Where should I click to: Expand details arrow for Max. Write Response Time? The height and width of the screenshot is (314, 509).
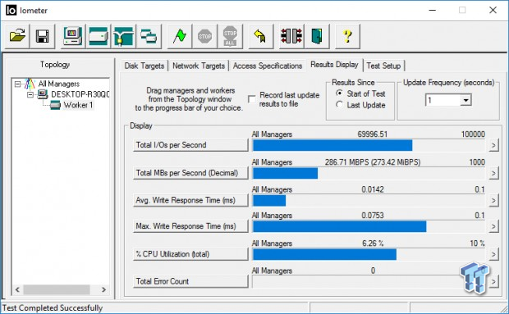coord(493,226)
